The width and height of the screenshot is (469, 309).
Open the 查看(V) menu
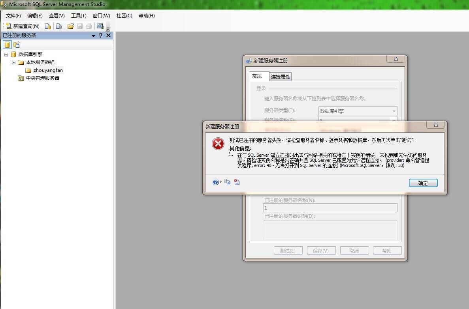coord(57,15)
